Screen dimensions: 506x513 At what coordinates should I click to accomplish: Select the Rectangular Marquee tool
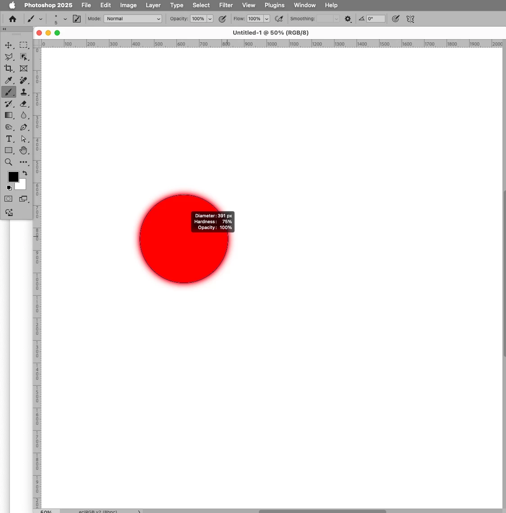[x=23, y=45]
